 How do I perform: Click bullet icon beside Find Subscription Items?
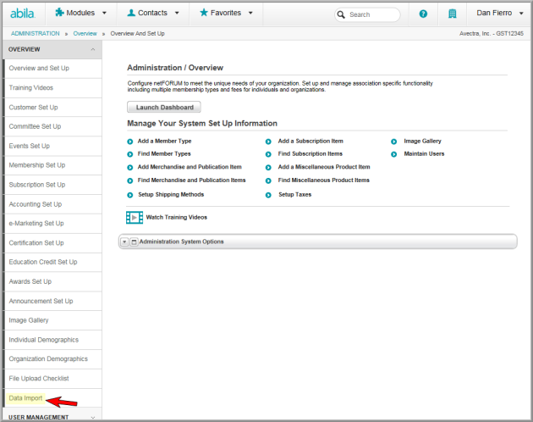click(x=268, y=154)
